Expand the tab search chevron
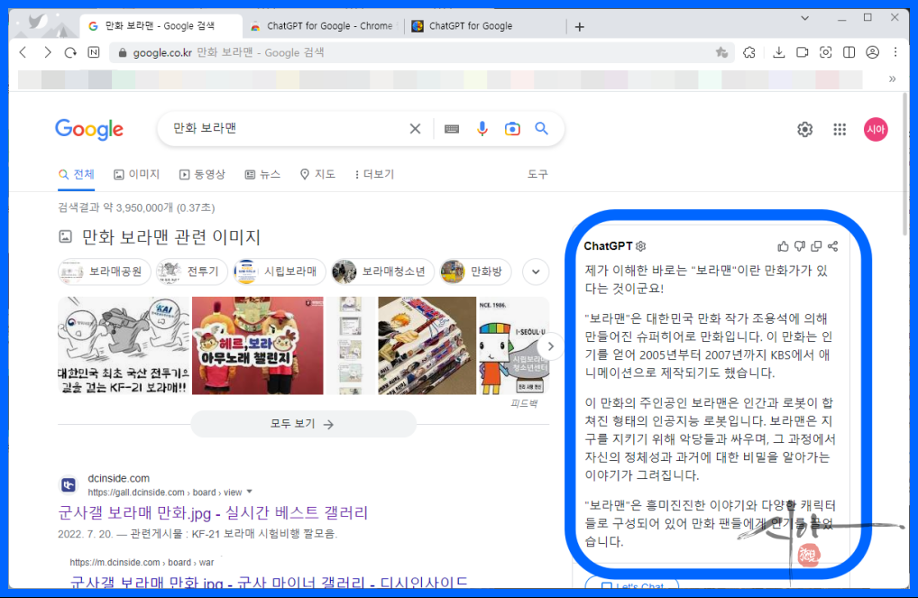Screen dimensions: 918x598 805,18
